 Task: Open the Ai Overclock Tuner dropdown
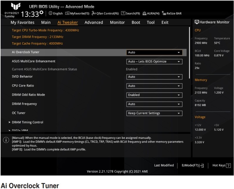click(x=154, y=52)
